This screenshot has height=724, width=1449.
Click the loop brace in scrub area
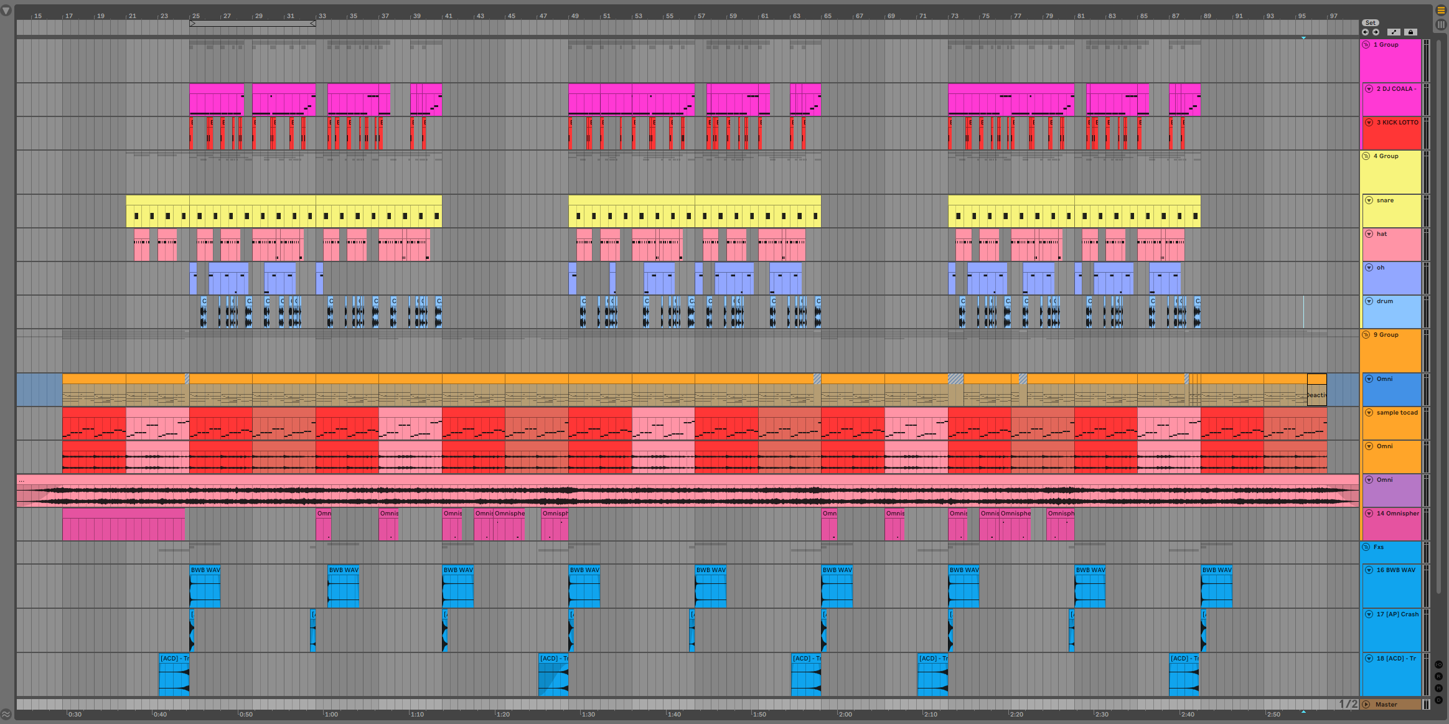tap(252, 24)
